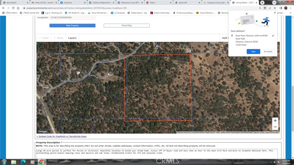Close the Listing Details tab

[x=256, y=3]
